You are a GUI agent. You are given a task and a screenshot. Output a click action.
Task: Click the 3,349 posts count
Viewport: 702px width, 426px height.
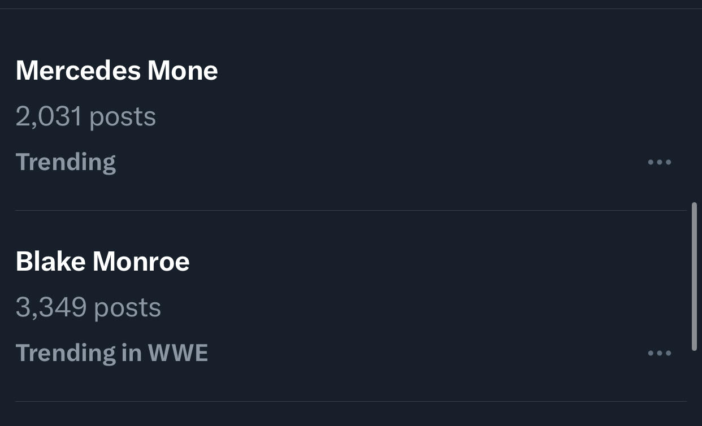point(88,307)
